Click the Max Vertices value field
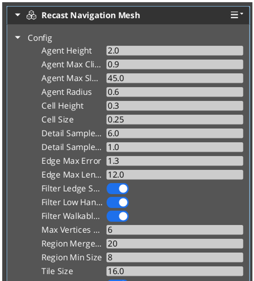 (174, 230)
